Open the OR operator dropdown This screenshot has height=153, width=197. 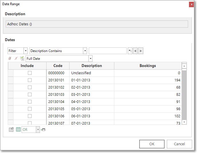38,130
